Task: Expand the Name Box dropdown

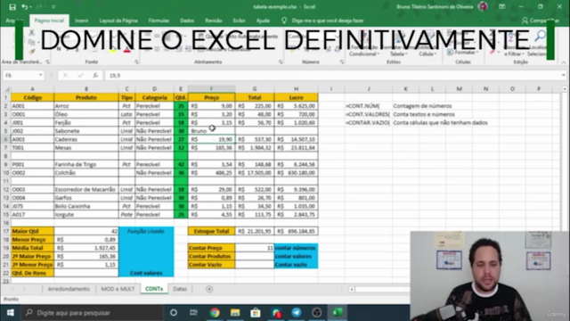Action: 41,75
